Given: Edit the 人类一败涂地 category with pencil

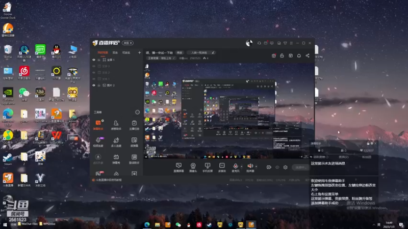Looking at the screenshot, I should (213, 53).
